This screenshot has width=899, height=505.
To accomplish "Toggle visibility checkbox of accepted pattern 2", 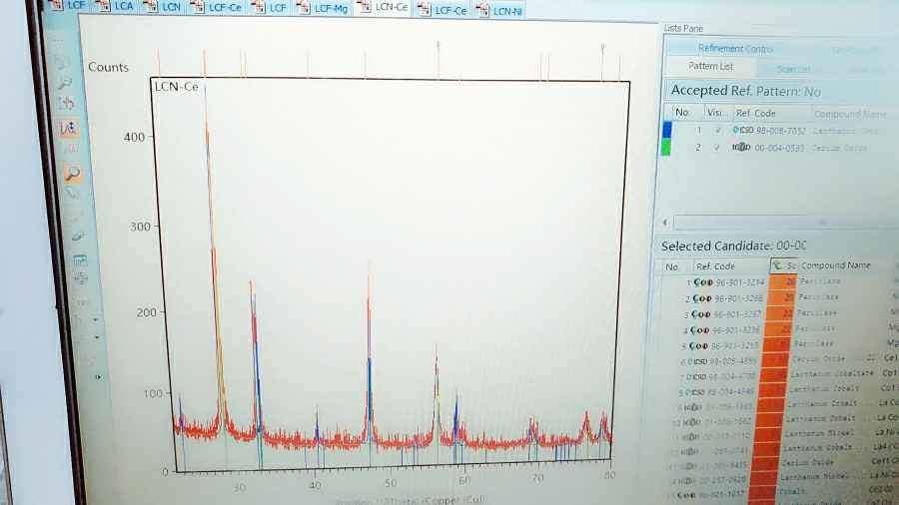I will (x=716, y=148).
